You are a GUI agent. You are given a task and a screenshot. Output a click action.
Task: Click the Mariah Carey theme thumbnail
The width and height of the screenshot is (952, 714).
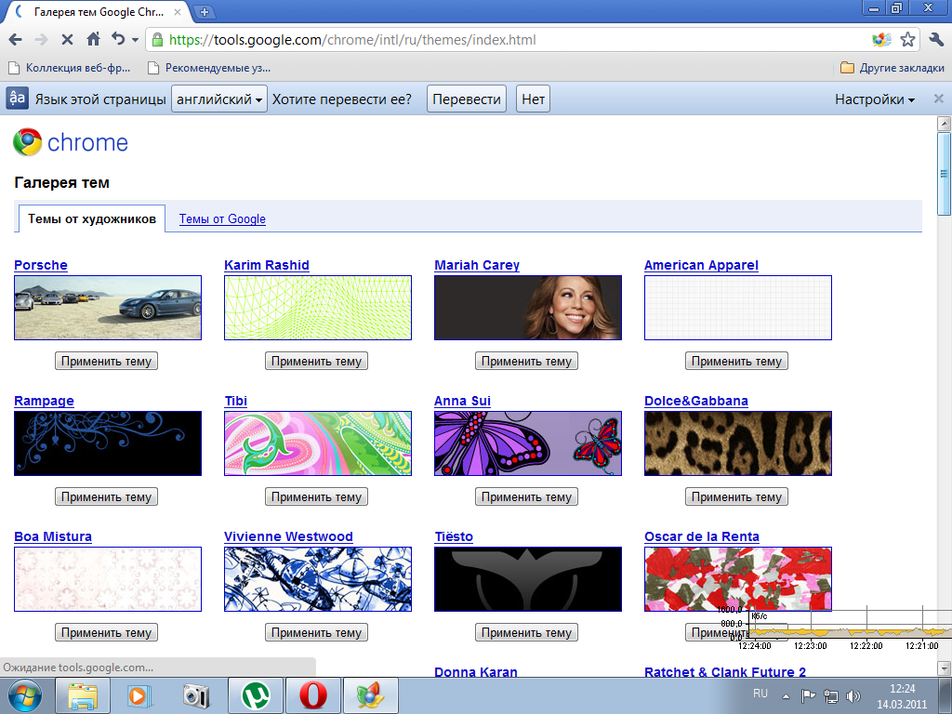pos(528,308)
